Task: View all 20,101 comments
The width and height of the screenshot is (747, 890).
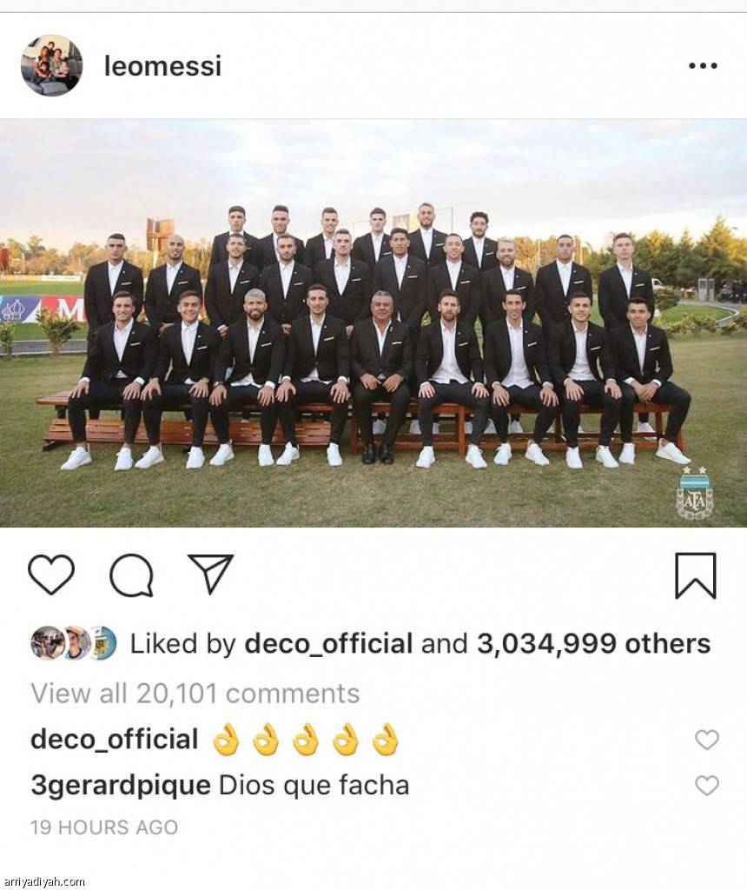Action: [195, 693]
